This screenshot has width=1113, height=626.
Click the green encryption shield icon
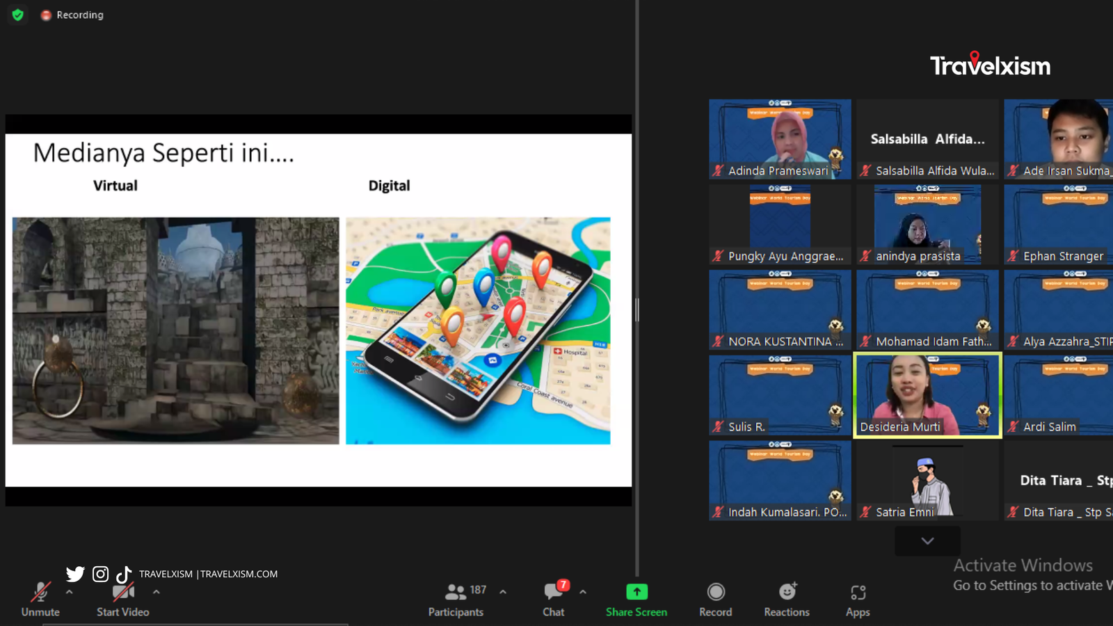pos(18,15)
